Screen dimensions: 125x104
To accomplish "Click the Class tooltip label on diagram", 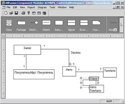I will [x=94, y=79].
